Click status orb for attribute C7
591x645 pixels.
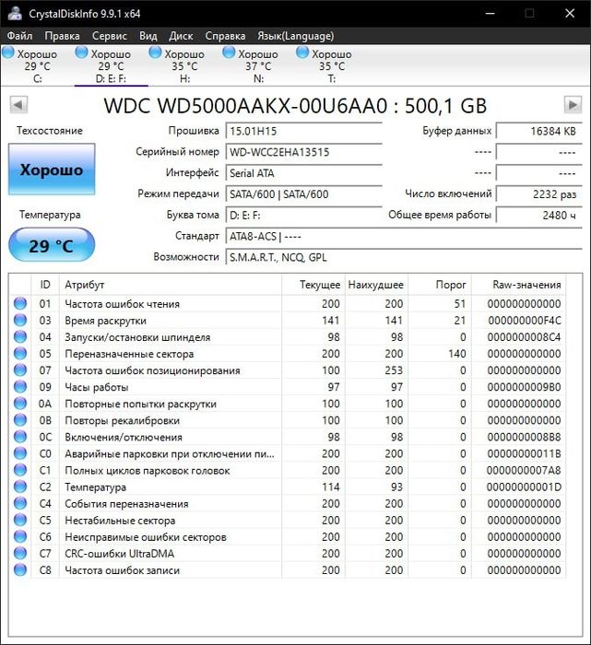coord(20,553)
